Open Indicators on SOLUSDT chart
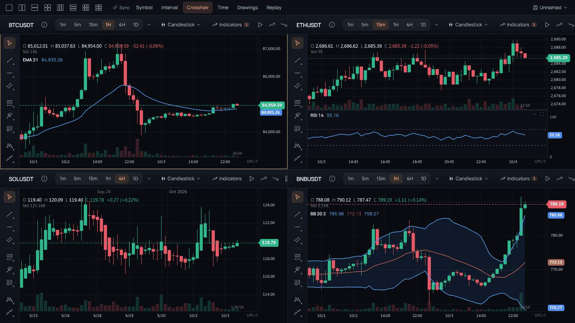Viewport: 575px width, 323px height. [227, 179]
